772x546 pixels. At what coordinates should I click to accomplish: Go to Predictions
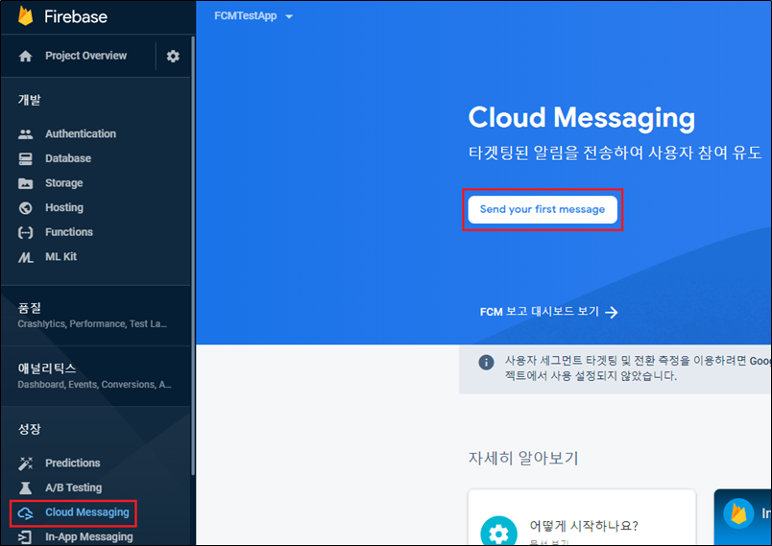click(73, 463)
